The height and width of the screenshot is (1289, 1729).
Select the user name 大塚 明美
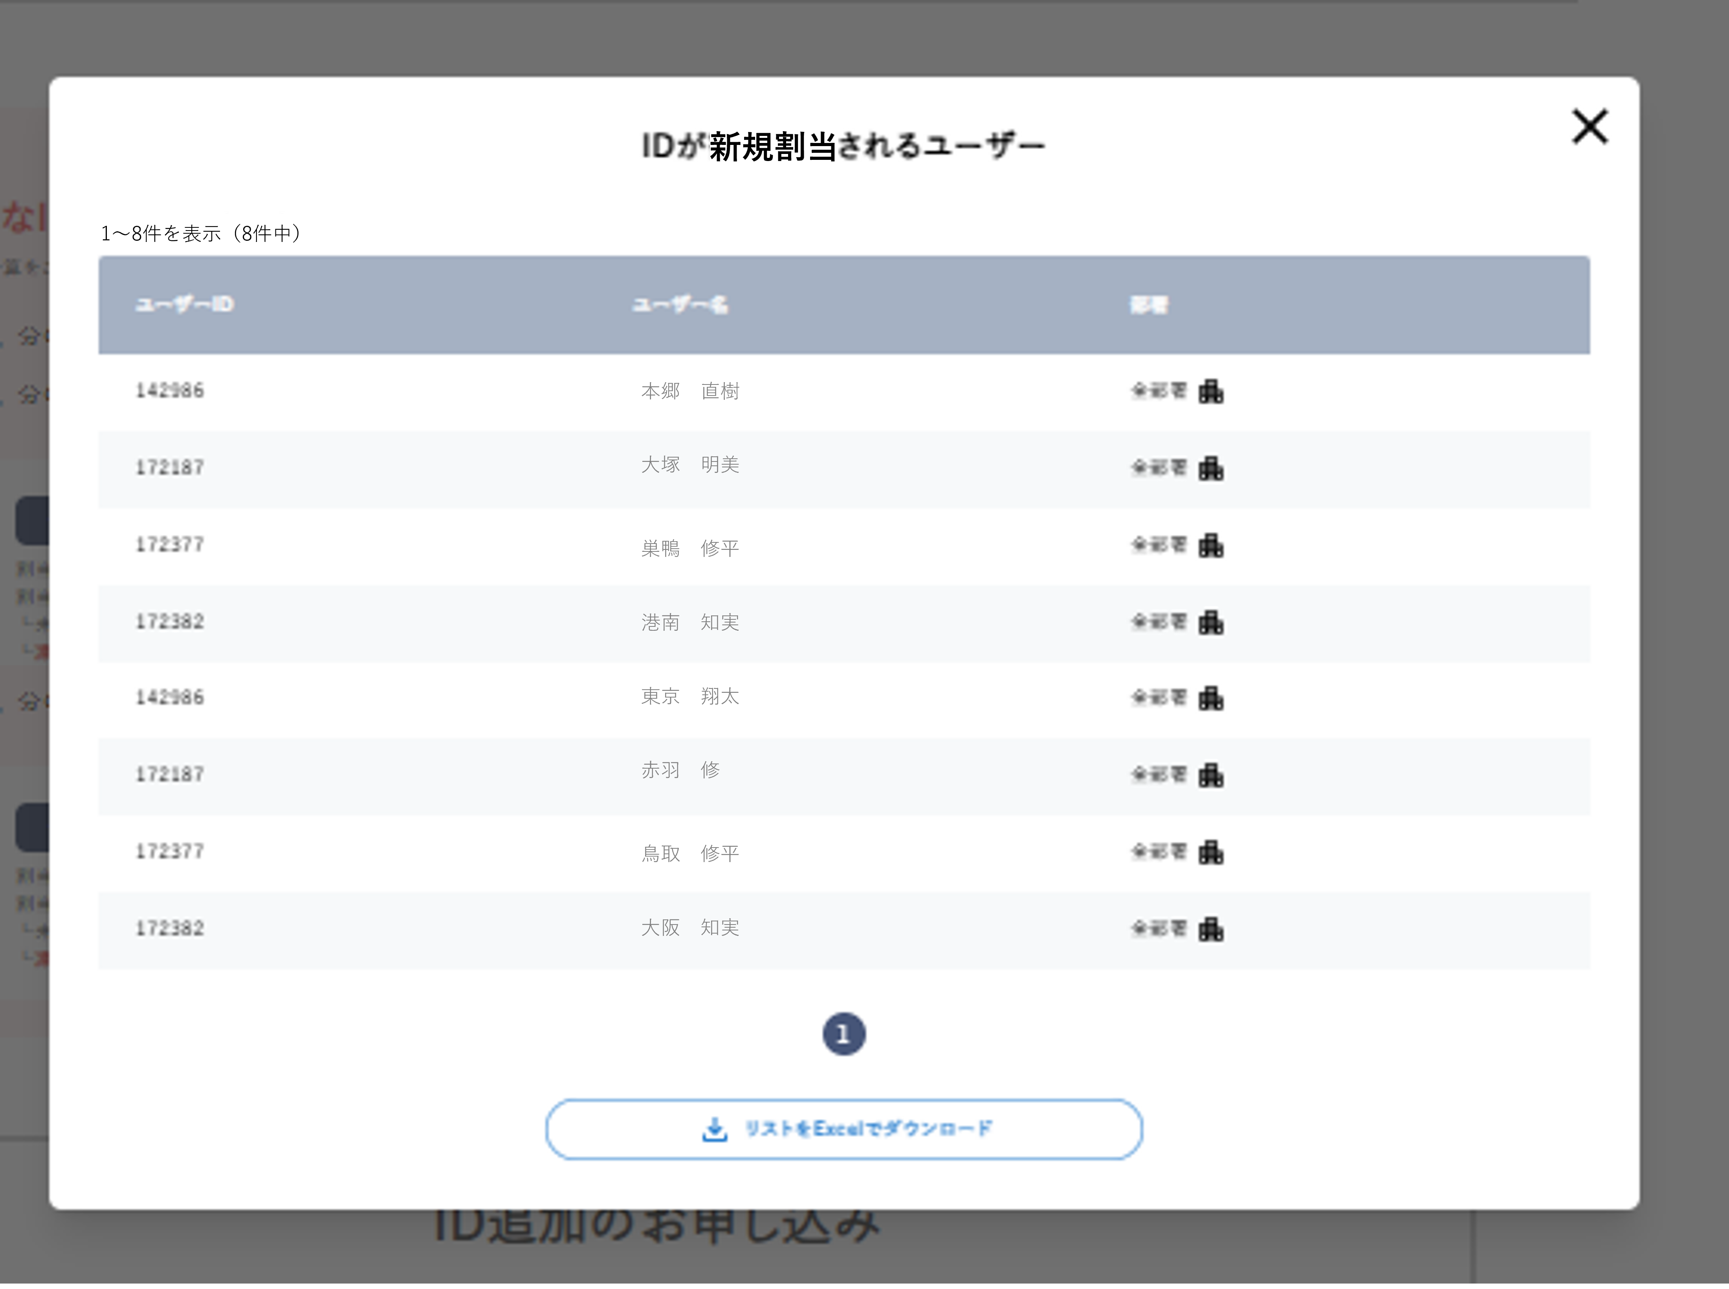click(x=690, y=464)
